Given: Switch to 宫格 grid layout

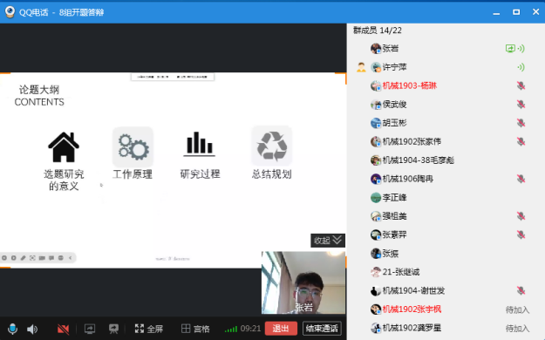Looking at the screenshot, I should 195,329.
